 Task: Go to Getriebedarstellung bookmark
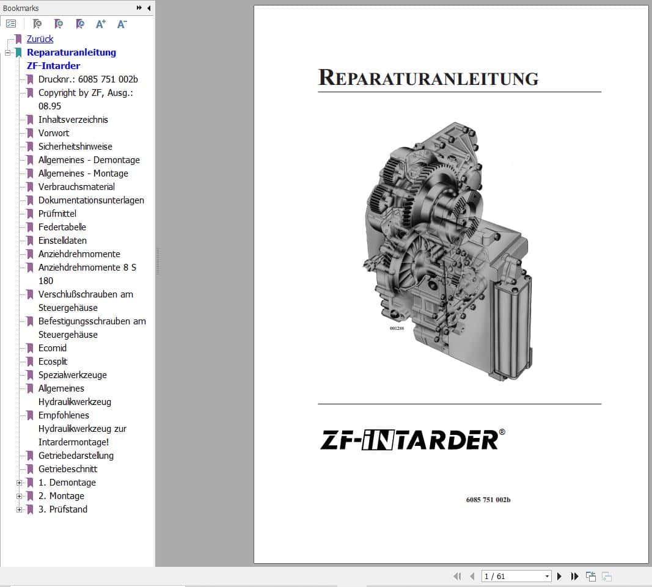(x=76, y=456)
